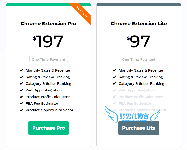Viewport: 187px width, 150px height.
Task: Select the Lite plan One Time Payment label
Action: point(139,59)
